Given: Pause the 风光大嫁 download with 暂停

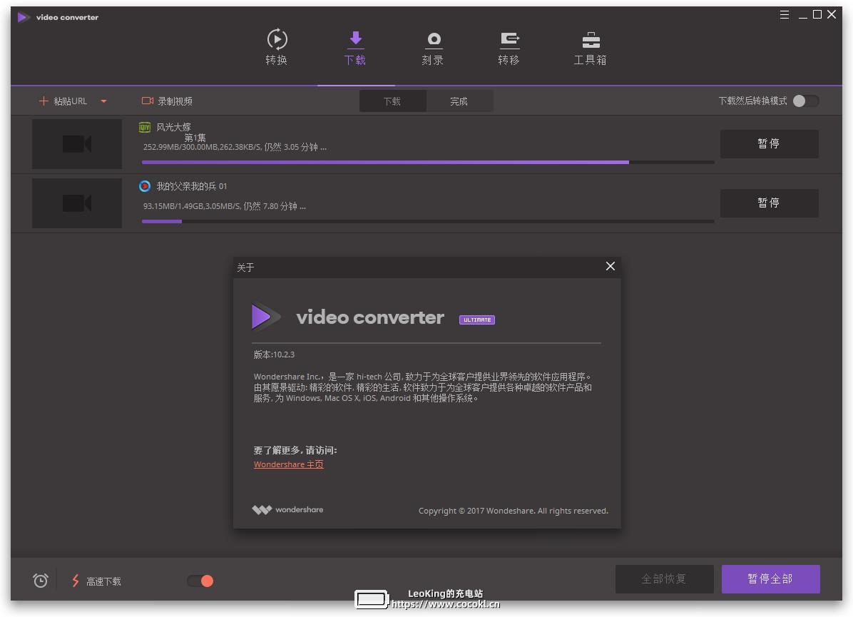Looking at the screenshot, I should pyautogui.click(x=770, y=143).
